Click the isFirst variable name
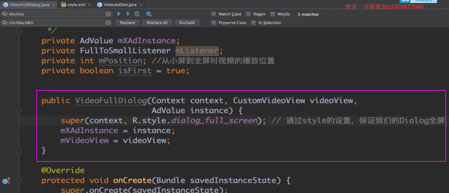Screen dimensions: 449x193 [135, 70]
